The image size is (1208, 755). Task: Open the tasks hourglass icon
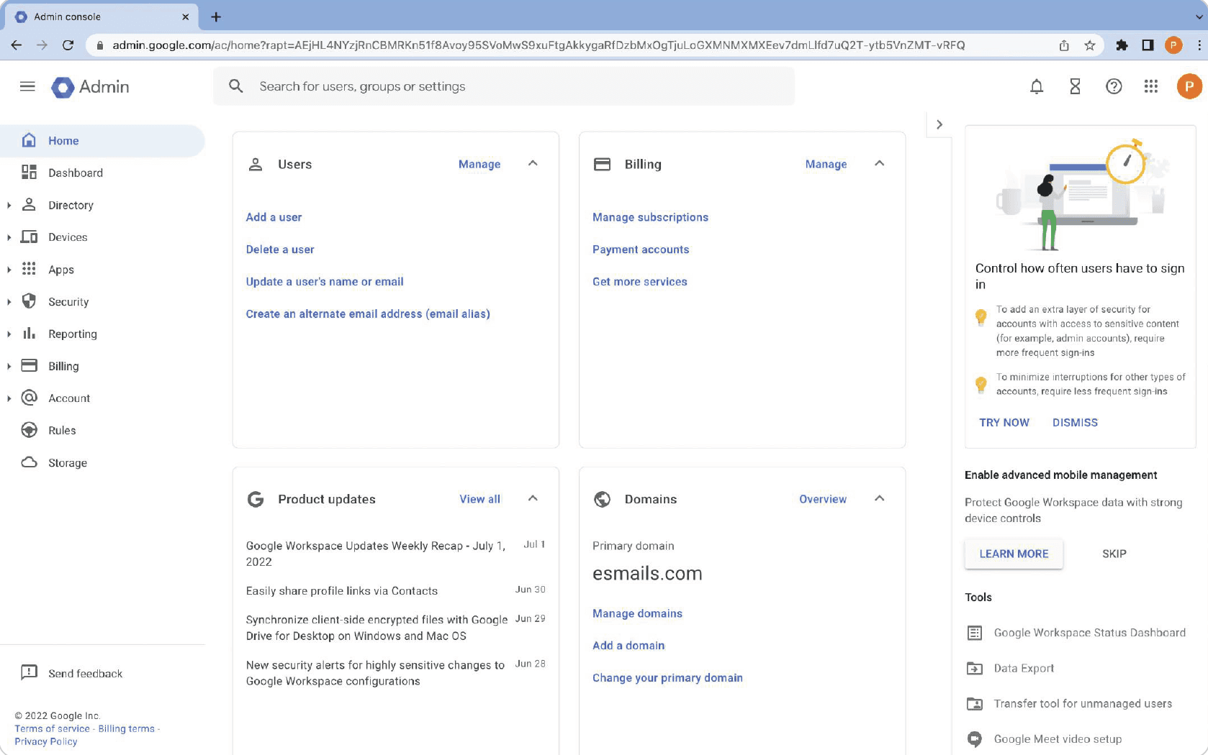point(1075,87)
